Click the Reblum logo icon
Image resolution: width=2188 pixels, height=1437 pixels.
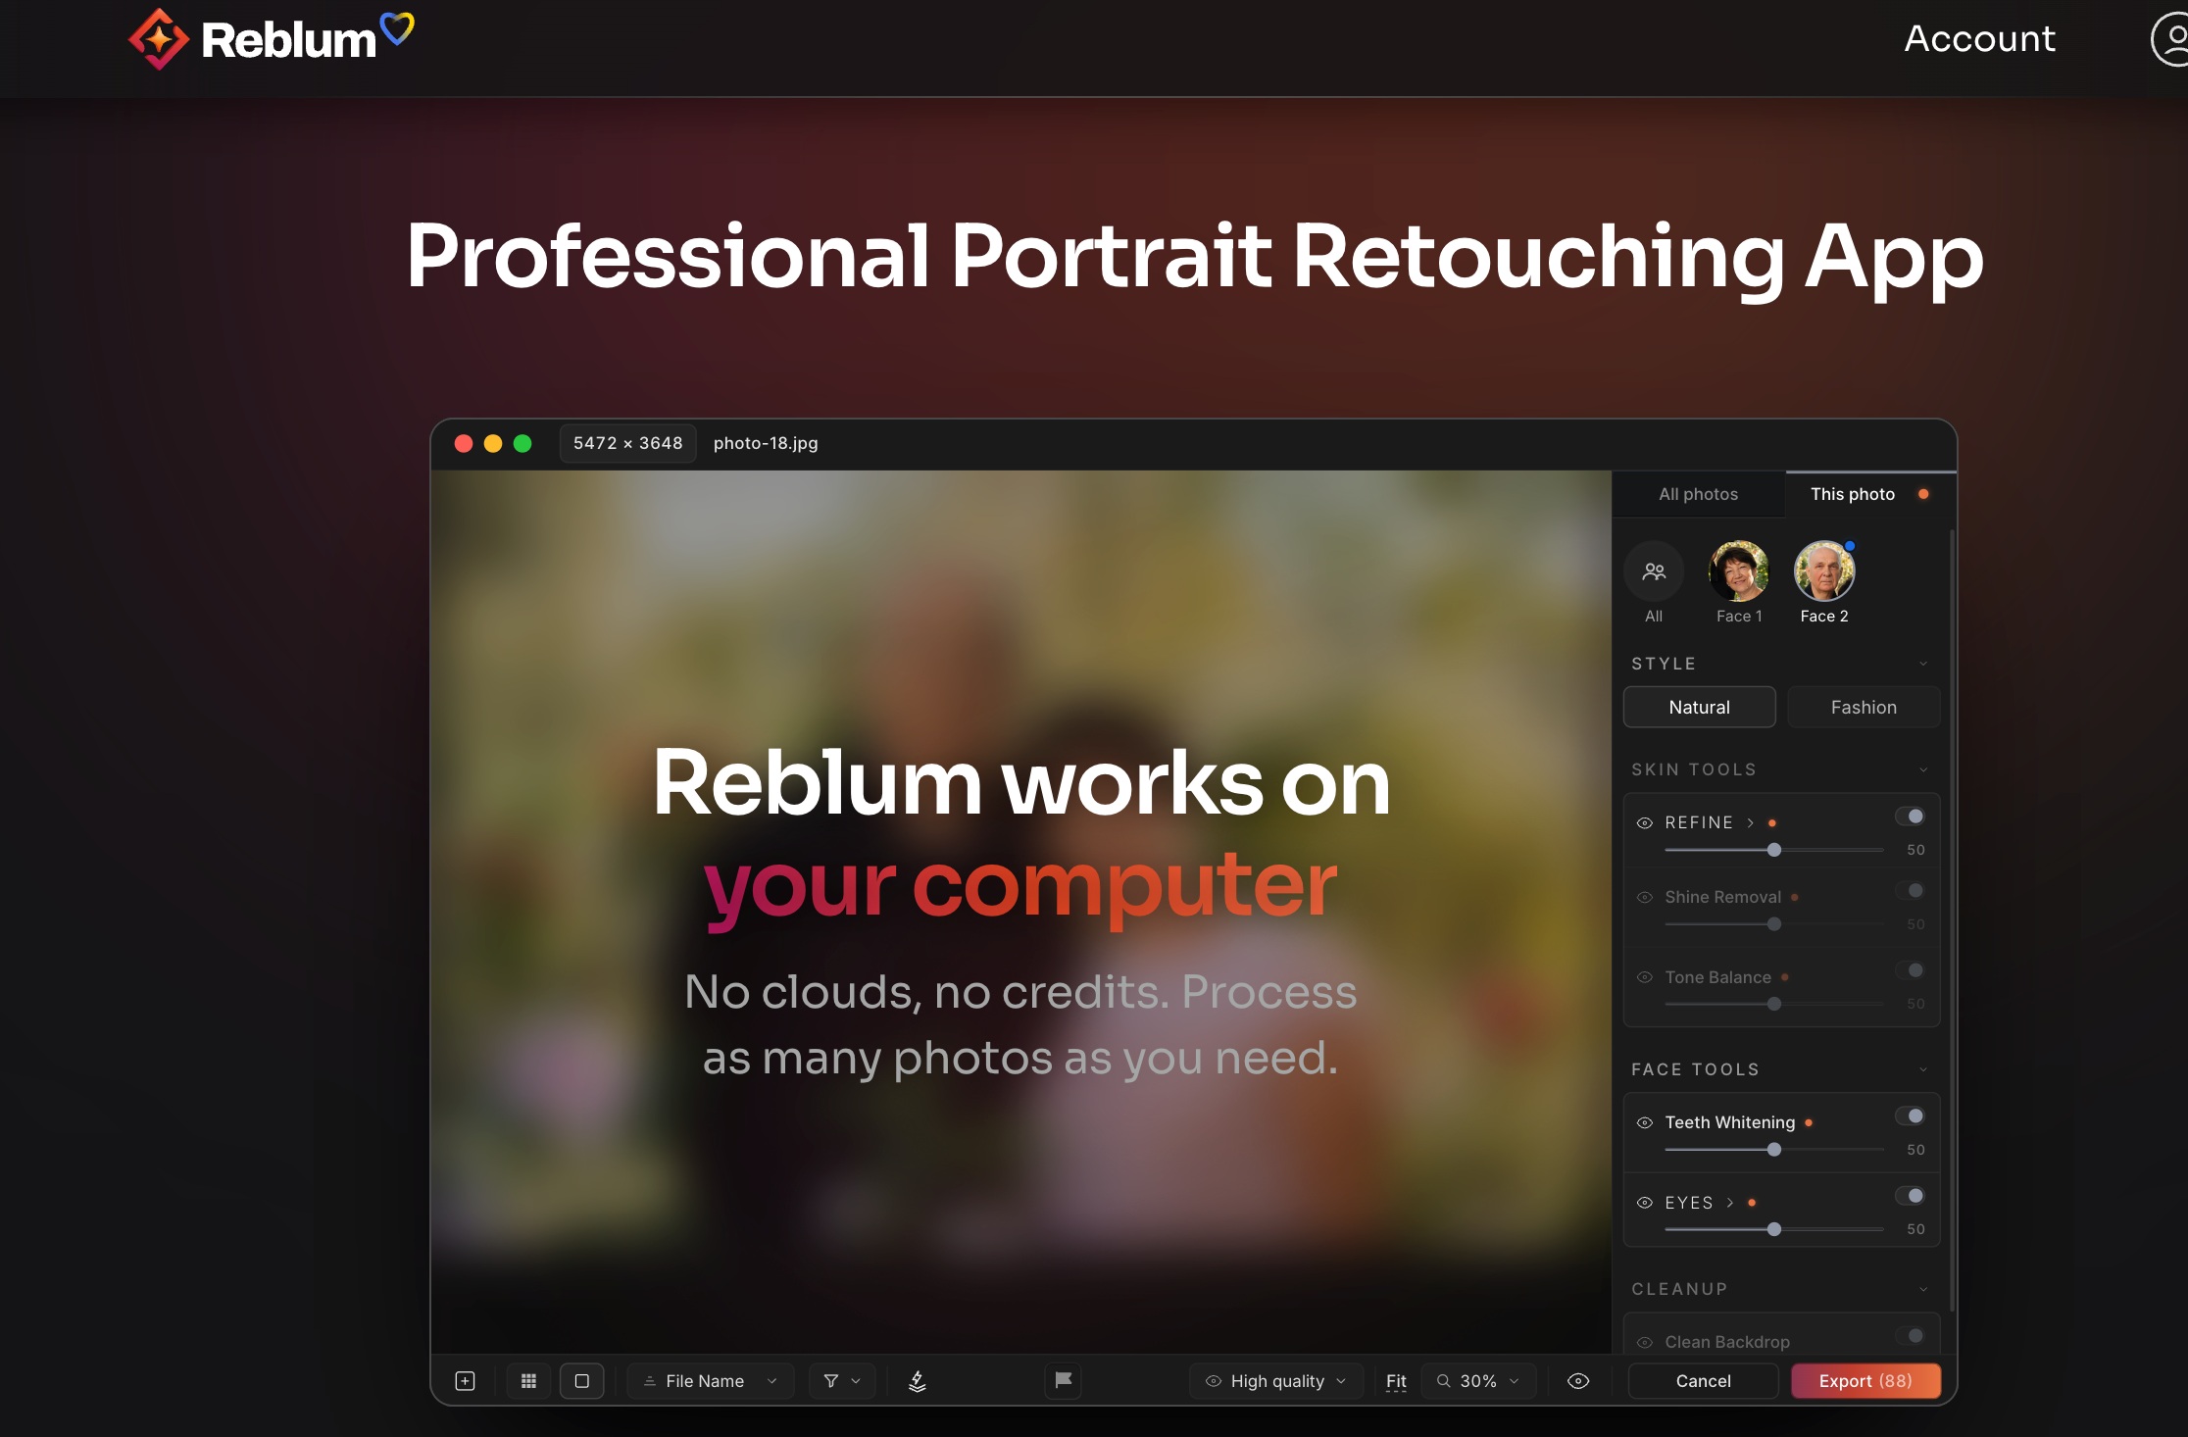[x=158, y=40]
